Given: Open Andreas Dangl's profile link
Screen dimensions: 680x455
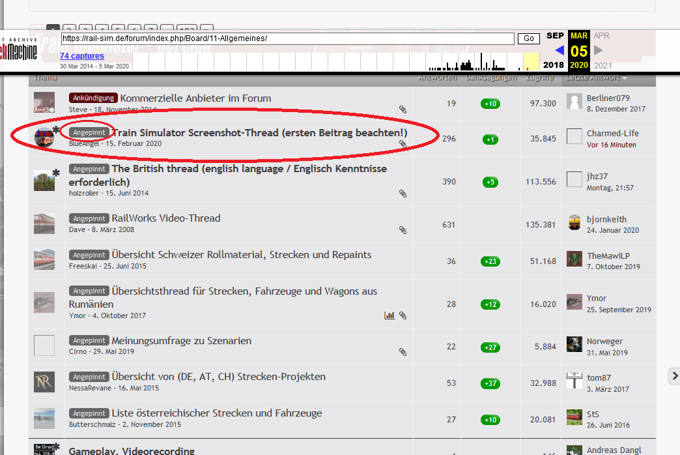Looking at the screenshot, I should (x=614, y=450).
